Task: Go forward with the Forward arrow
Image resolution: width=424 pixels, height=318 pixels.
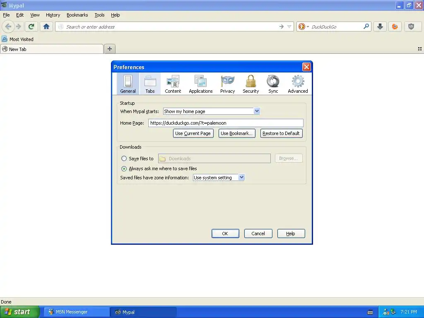Action: tap(19, 26)
